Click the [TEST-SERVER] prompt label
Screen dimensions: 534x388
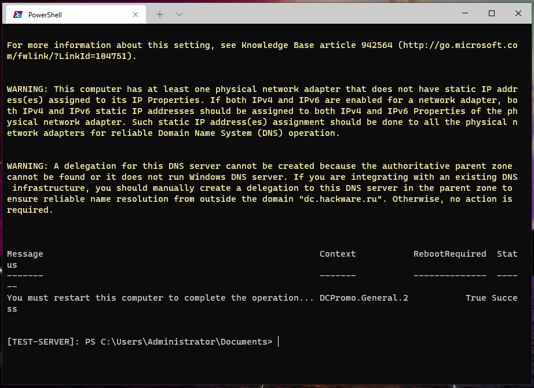click(43, 342)
